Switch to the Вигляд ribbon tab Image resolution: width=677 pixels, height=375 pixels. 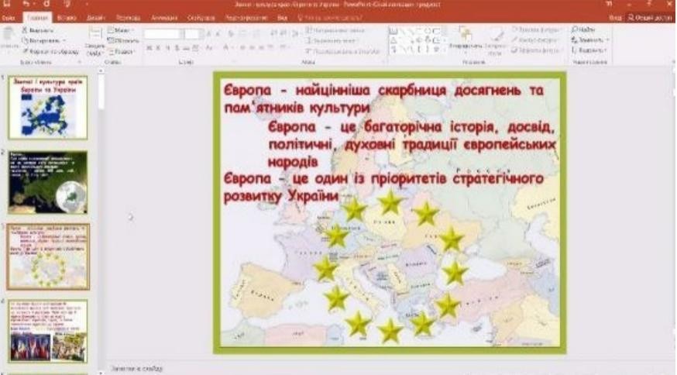pyautogui.click(x=283, y=18)
